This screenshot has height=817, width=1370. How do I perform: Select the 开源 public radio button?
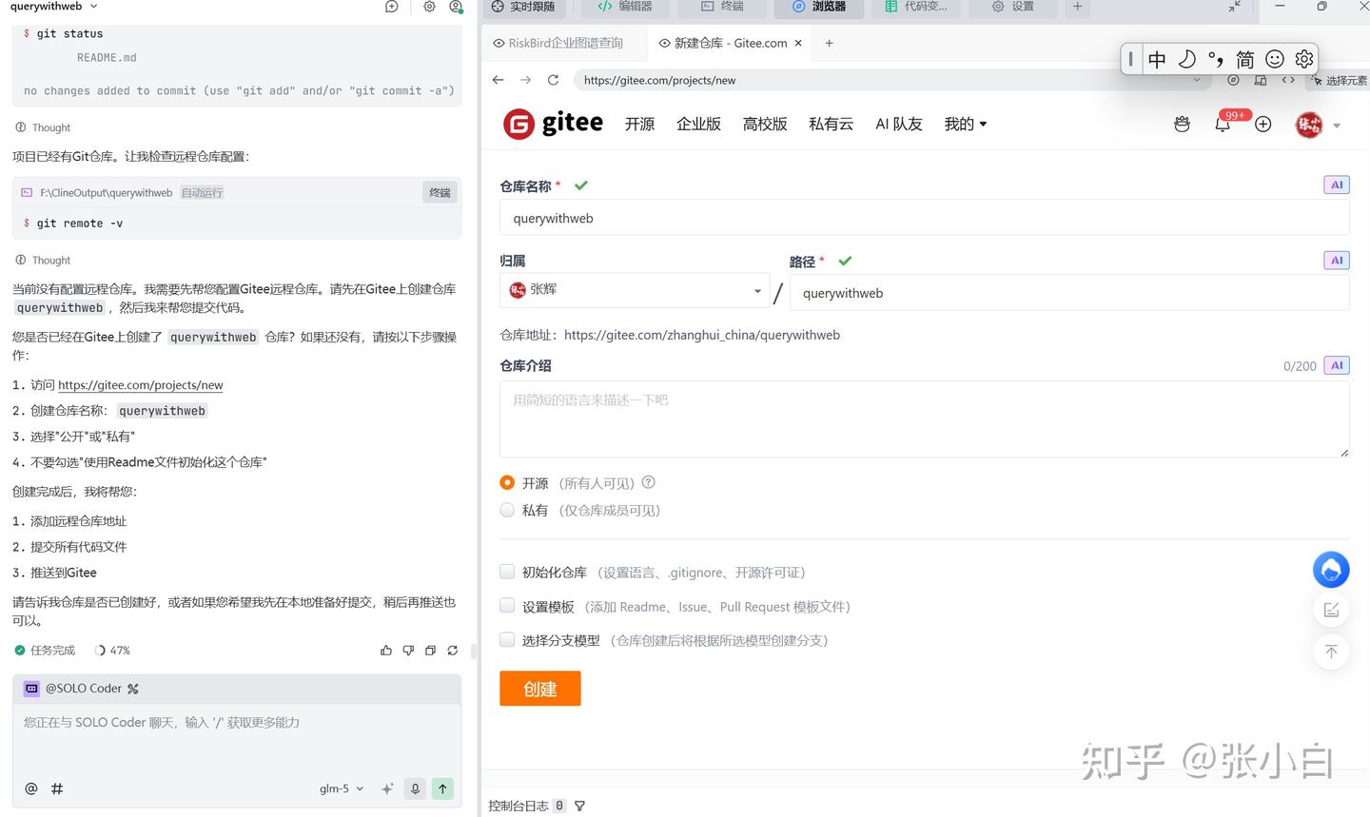(x=507, y=483)
